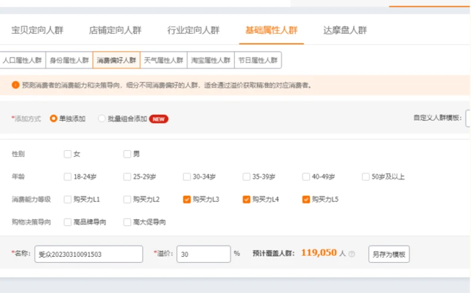
Task: Open 身份属性人群 sub-tab
Action: click(69, 60)
